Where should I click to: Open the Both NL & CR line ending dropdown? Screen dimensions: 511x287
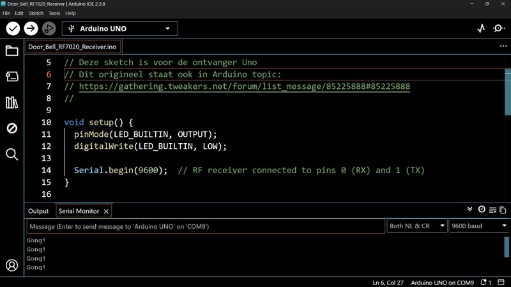pyautogui.click(x=416, y=226)
